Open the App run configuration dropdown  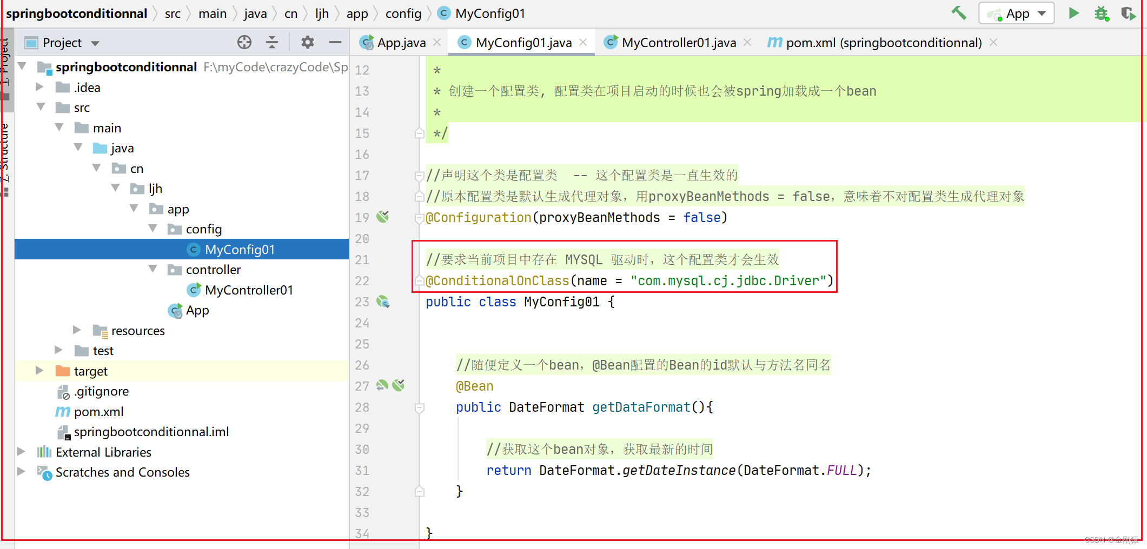1042,13
